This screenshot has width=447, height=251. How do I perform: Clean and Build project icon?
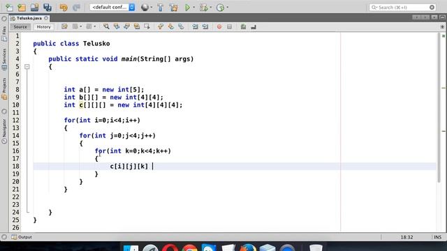[x=173, y=8]
